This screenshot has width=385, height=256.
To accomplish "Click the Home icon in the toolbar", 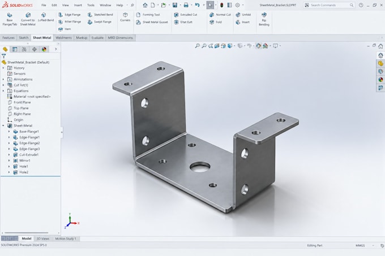I will coord(145,5).
